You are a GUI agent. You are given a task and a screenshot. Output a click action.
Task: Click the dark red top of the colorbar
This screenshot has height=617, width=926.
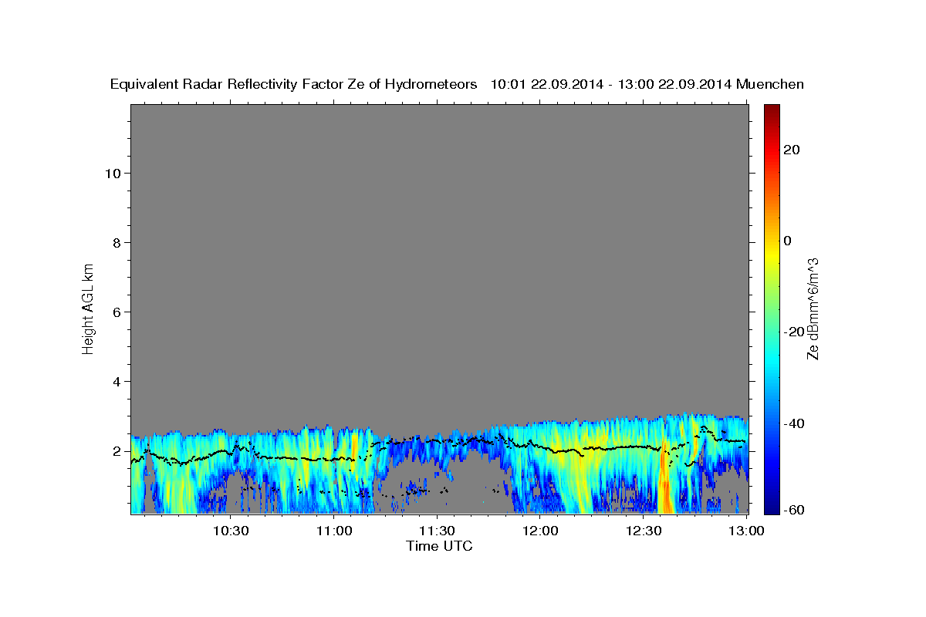coord(771,112)
